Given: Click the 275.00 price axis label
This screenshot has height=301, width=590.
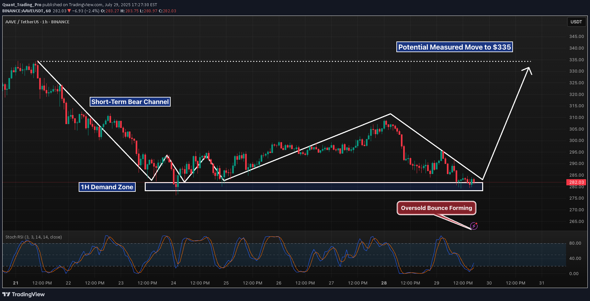Looking at the screenshot, I should (x=577, y=198).
